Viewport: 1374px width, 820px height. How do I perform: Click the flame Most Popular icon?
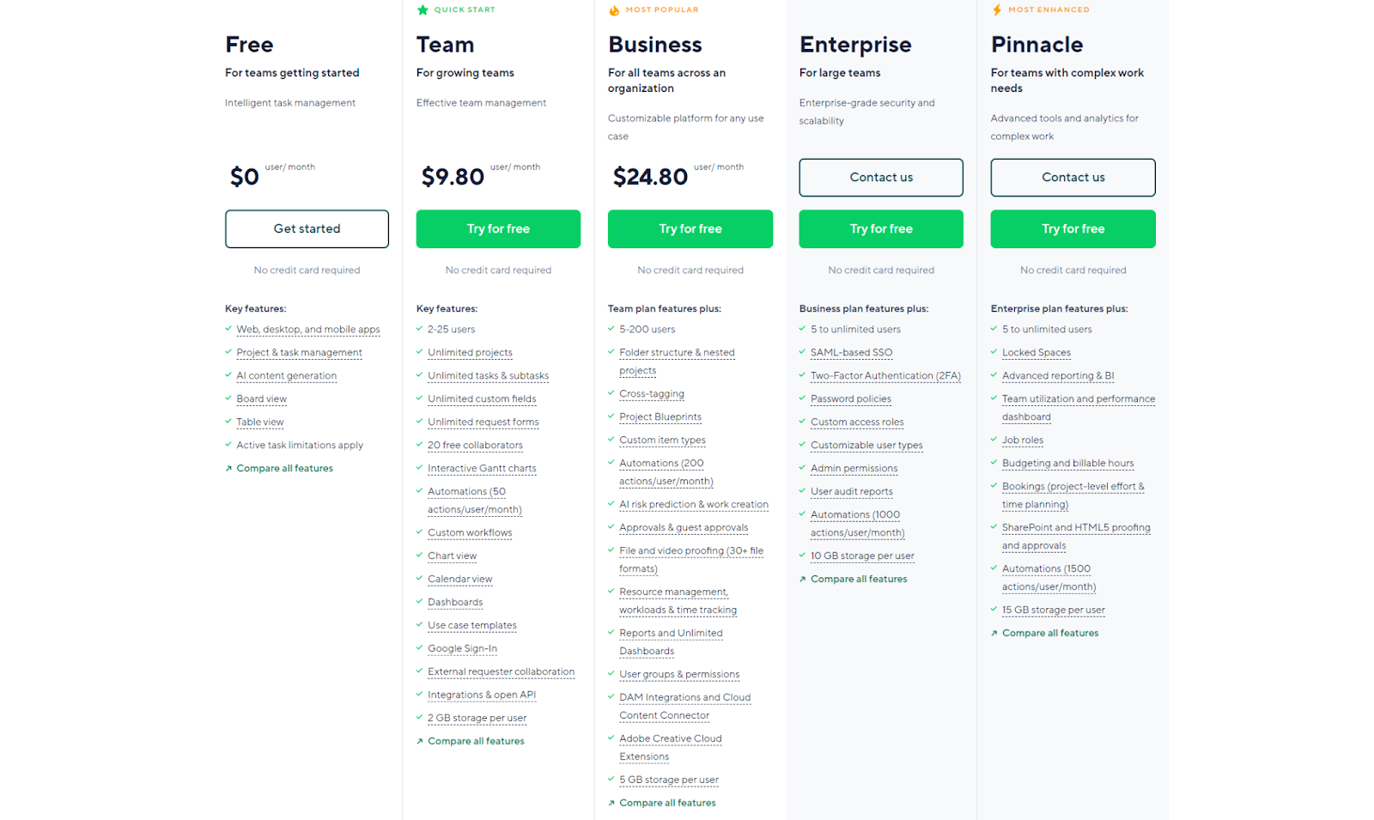tap(614, 10)
